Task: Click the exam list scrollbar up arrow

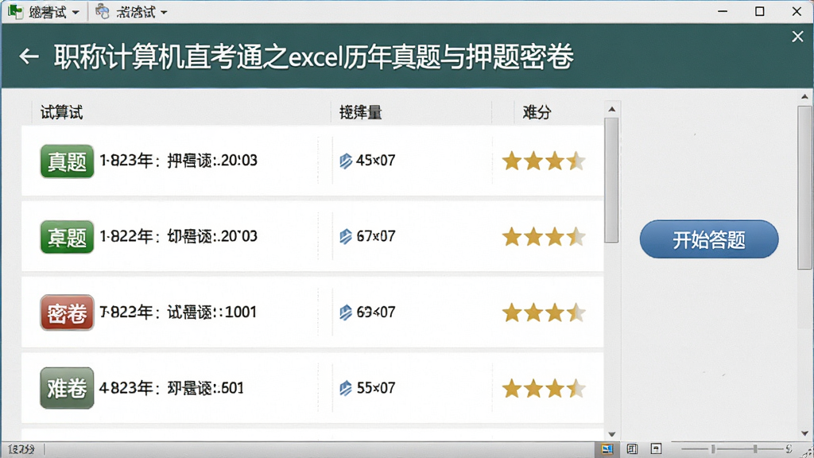Action: tap(611, 109)
